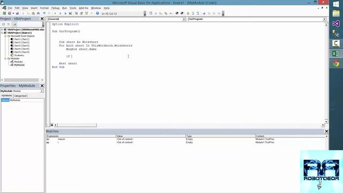Viewport: 343px width, 193px height.
Task: Click the Comment Block icon
Action: coord(193,13)
